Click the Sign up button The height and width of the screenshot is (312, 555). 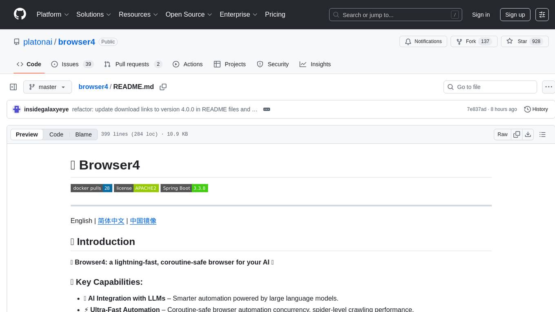515,15
